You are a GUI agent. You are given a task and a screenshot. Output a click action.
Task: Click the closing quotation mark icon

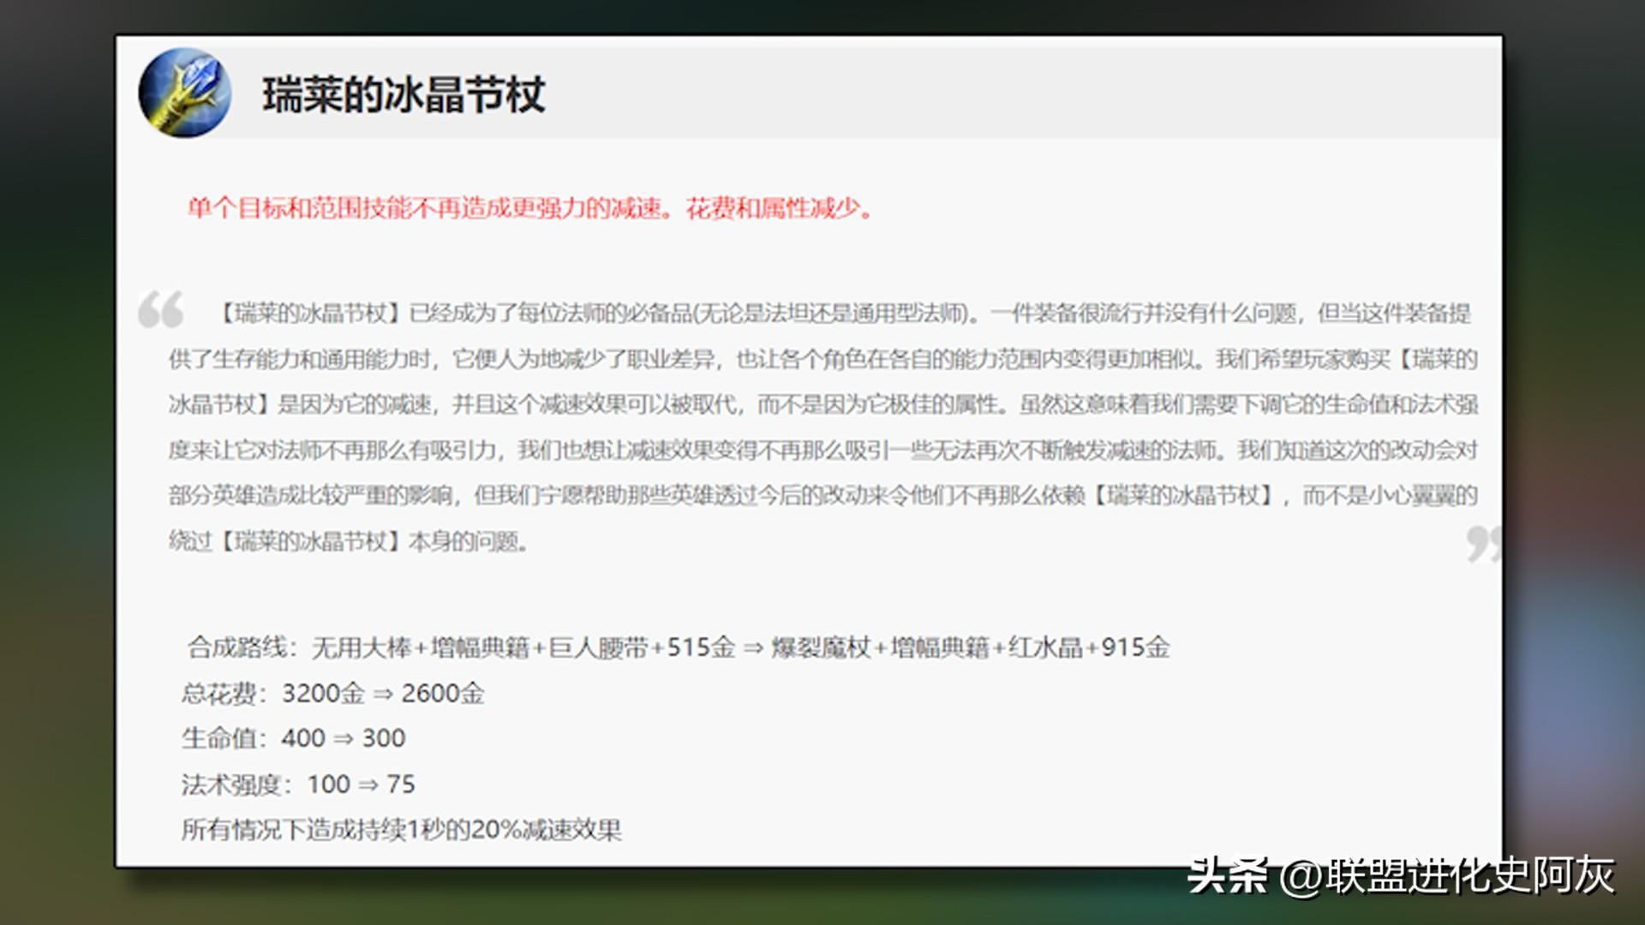tap(1482, 544)
